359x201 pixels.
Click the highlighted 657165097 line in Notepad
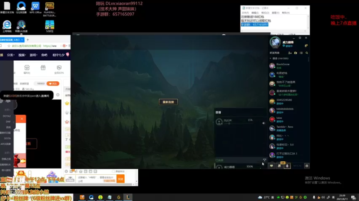254,25
